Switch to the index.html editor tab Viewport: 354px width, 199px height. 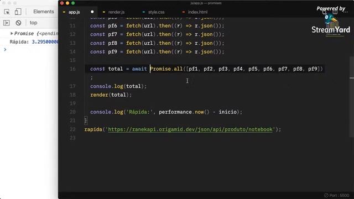coord(197,12)
